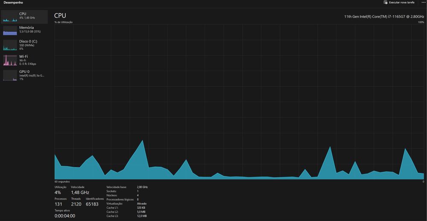Click the Desempenho page title
This screenshot has width=427, height=221.
[x=13, y=3]
